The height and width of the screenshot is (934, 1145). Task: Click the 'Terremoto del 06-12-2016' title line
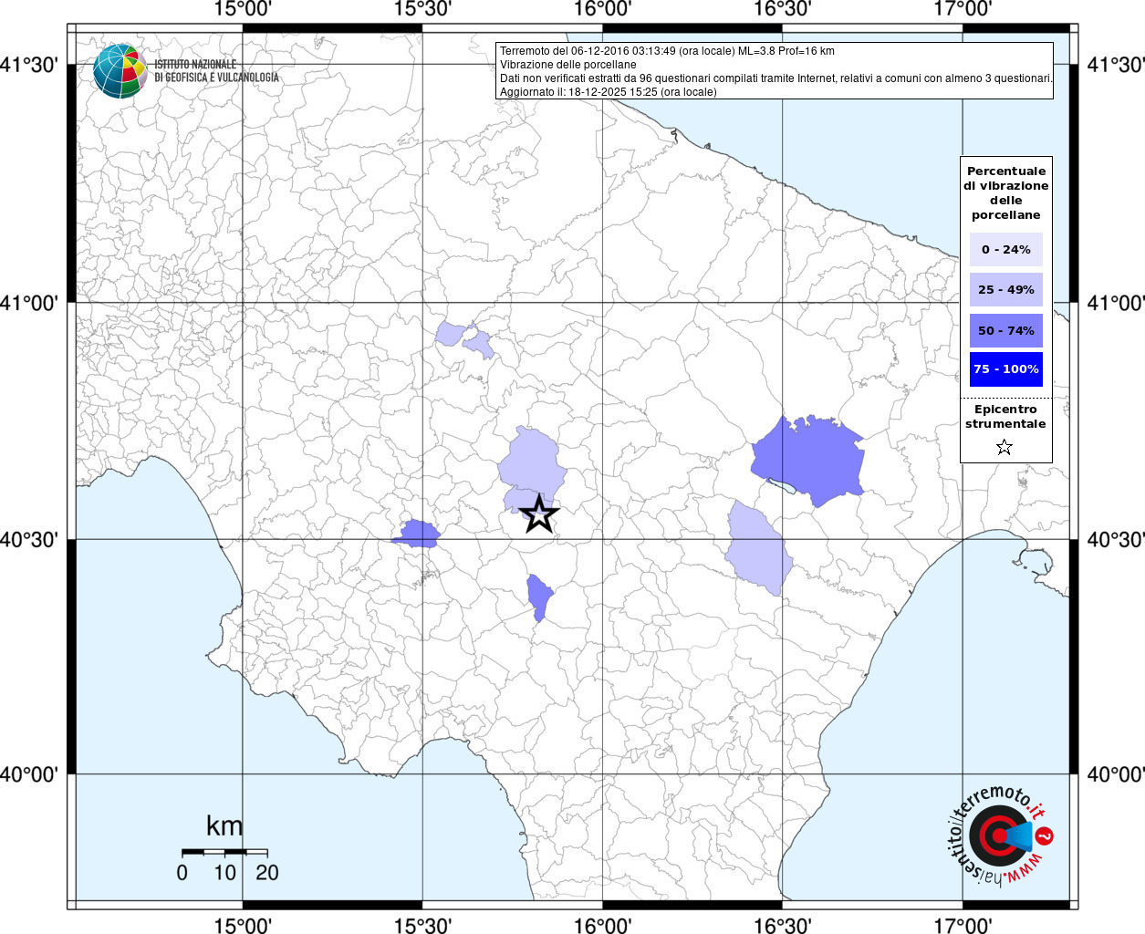667,51
